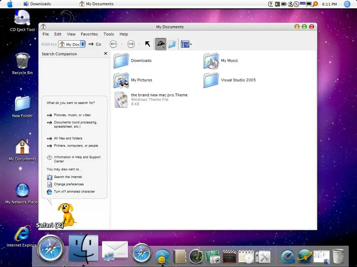Select the My Documents desktop house icon
Screen dimensions: 357x267
pyautogui.click(x=22, y=150)
